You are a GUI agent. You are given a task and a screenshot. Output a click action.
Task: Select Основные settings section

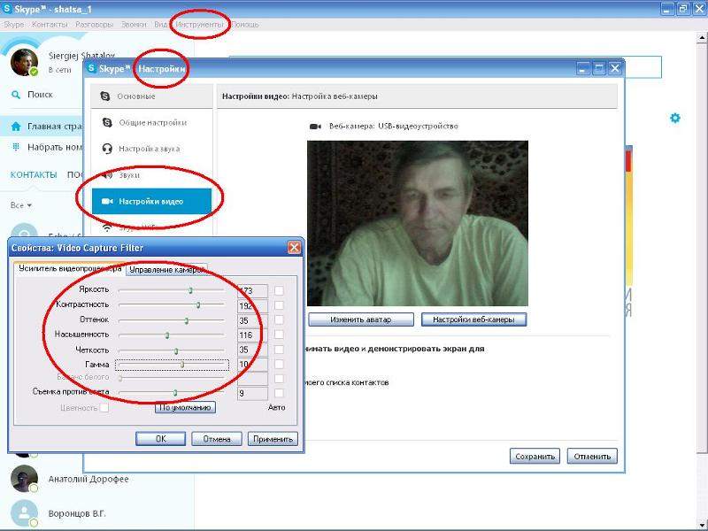(x=151, y=96)
